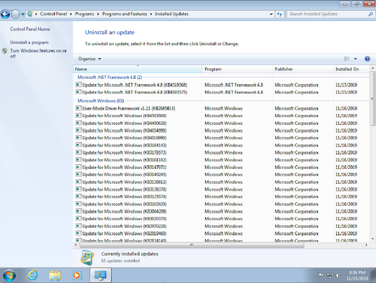
Task: Click the shield icon beside Windows features
Action: point(5,51)
